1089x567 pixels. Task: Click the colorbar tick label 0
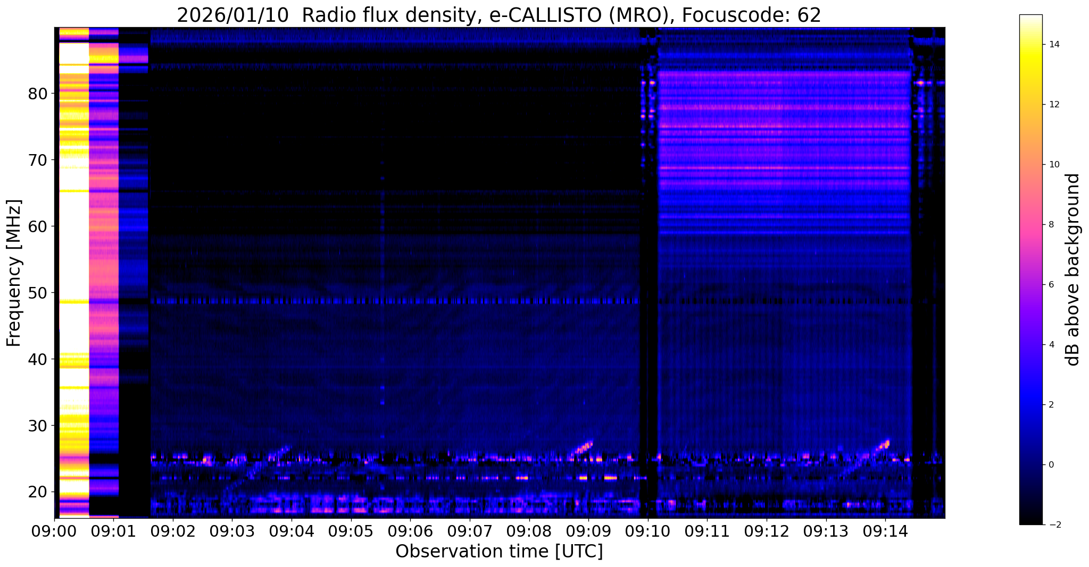(x=1051, y=465)
